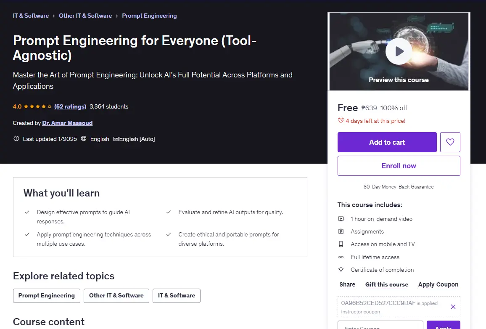Click the 4.0 rating number
This screenshot has height=329, width=486.
(x=17, y=107)
